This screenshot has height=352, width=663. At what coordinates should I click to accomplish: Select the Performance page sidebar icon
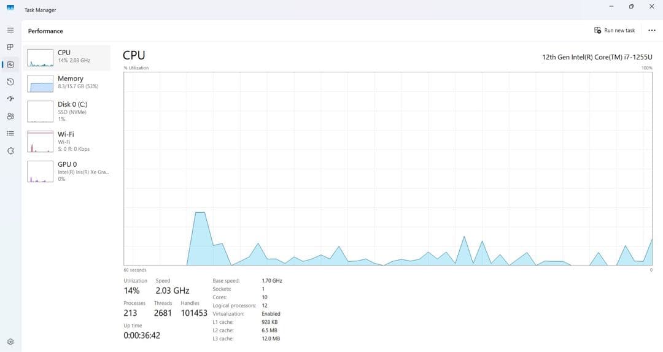pos(10,64)
